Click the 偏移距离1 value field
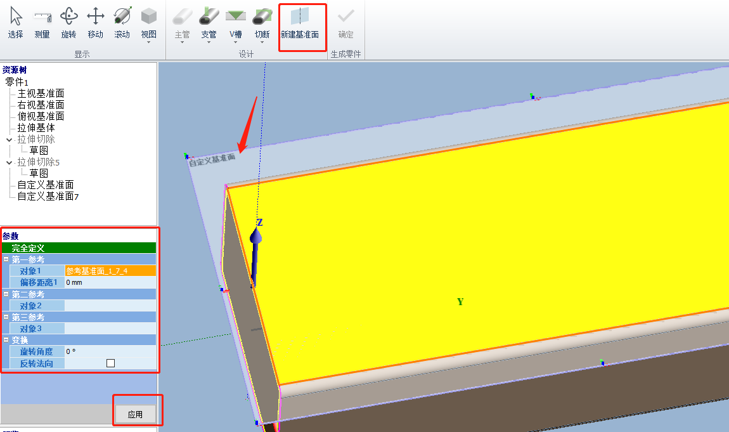Screen dimensions: 729x432 point(110,282)
